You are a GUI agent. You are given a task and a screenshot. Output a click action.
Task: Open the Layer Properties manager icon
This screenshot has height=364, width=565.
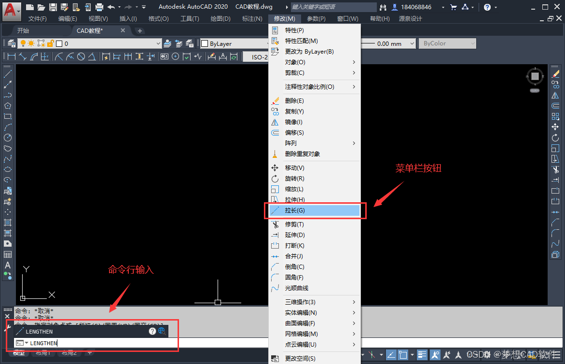point(12,43)
